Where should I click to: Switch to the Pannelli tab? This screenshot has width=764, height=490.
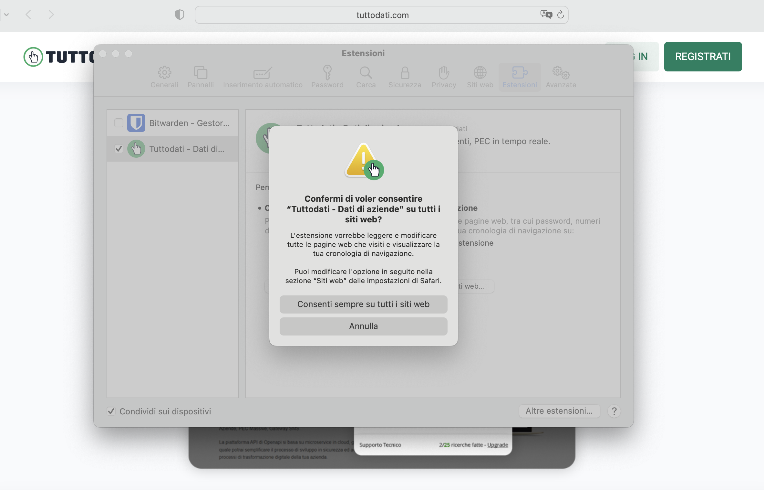coord(201,77)
